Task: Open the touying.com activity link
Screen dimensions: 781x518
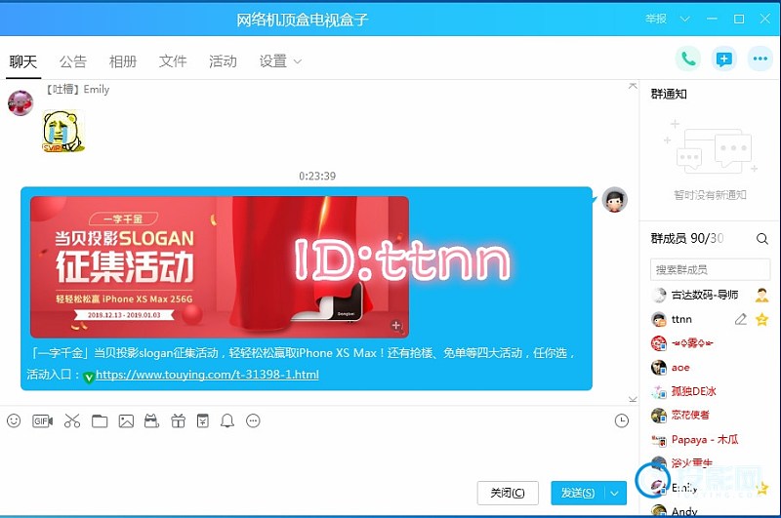Action: click(207, 375)
